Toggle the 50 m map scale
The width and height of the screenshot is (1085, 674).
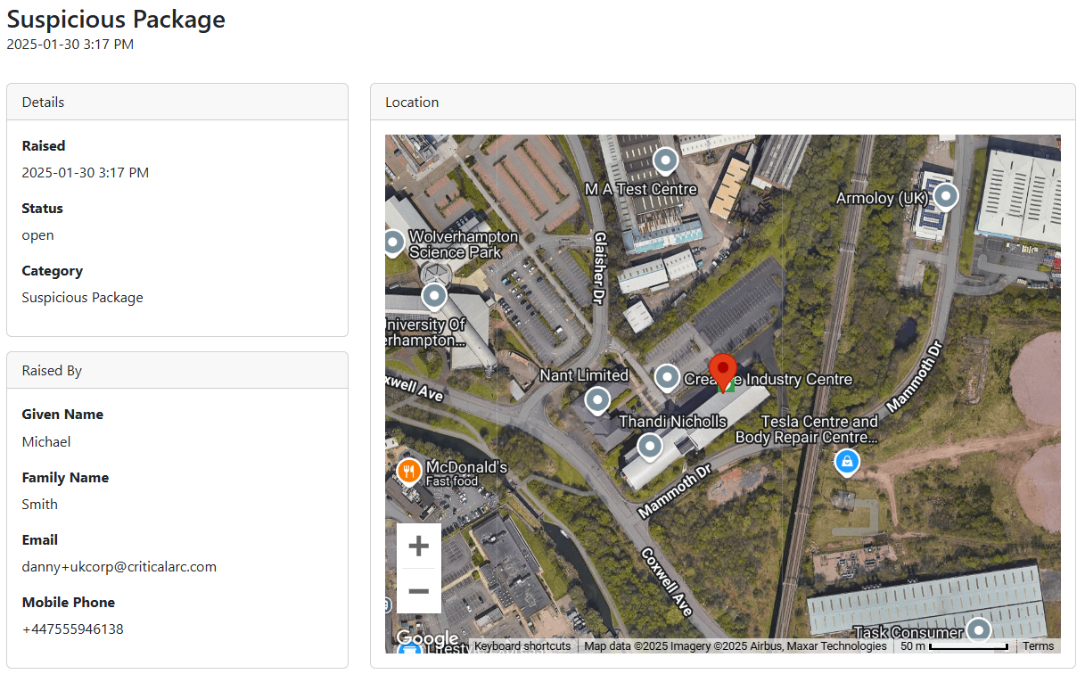tap(954, 646)
